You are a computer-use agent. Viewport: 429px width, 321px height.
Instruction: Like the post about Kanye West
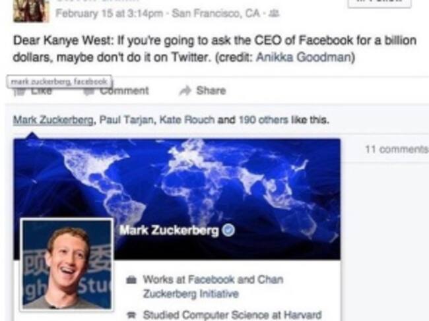pyautogui.click(x=41, y=91)
